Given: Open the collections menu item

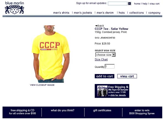Looking at the screenshot, I should (x=136, y=13).
